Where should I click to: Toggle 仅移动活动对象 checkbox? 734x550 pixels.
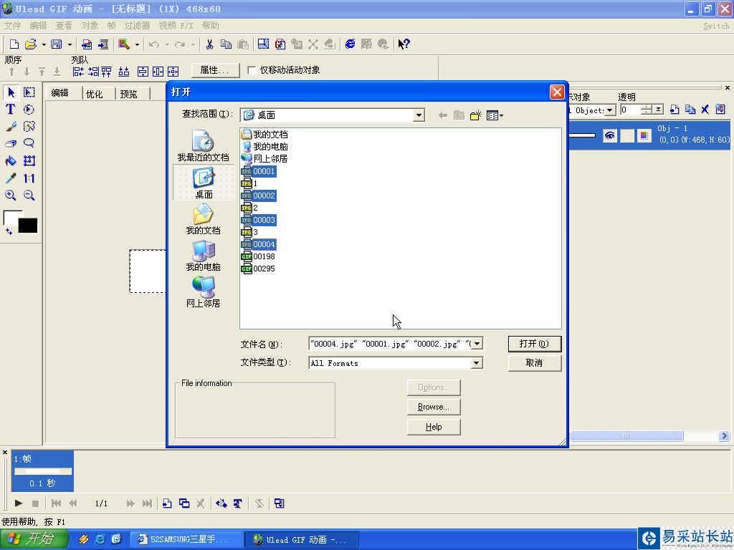252,70
